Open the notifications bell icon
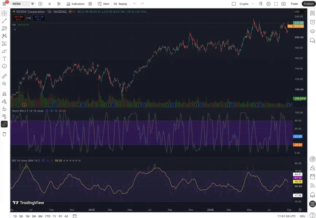 pos(312,195)
